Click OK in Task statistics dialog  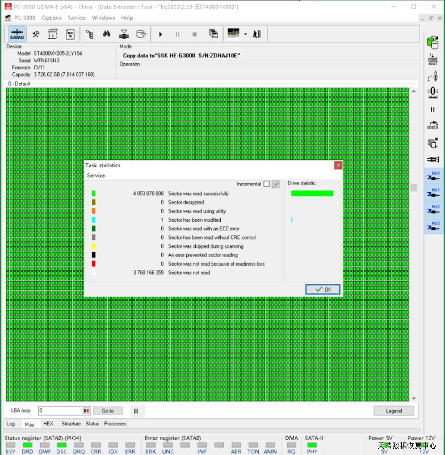click(322, 289)
